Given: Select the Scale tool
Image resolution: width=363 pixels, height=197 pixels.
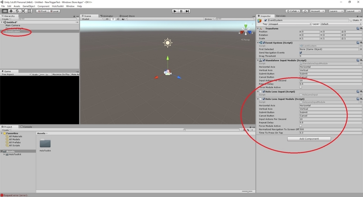Looking at the screenshot, I should click(23, 11).
